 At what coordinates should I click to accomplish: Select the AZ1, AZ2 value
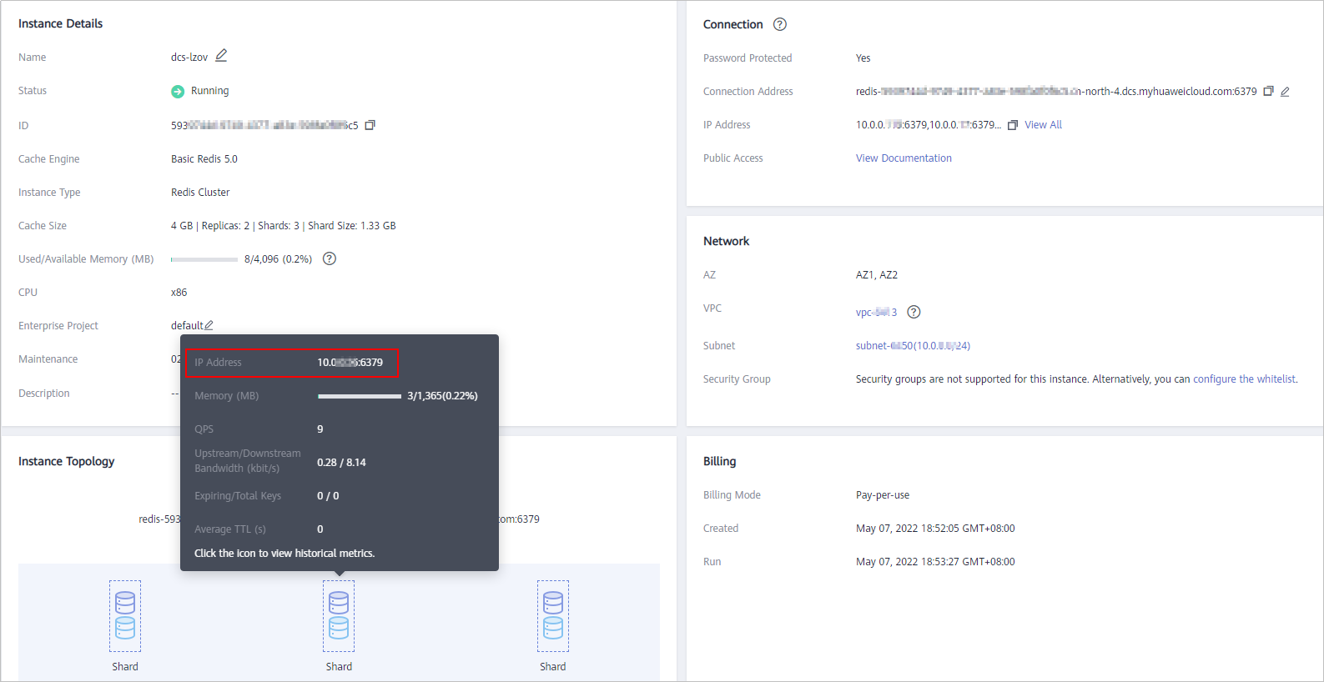tap(877, 274)
